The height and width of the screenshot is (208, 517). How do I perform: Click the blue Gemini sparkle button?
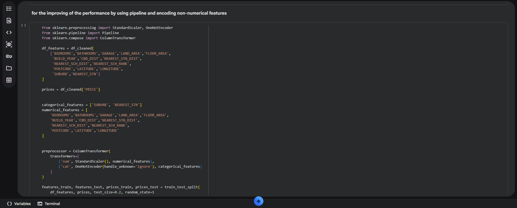tap(258, 201)
